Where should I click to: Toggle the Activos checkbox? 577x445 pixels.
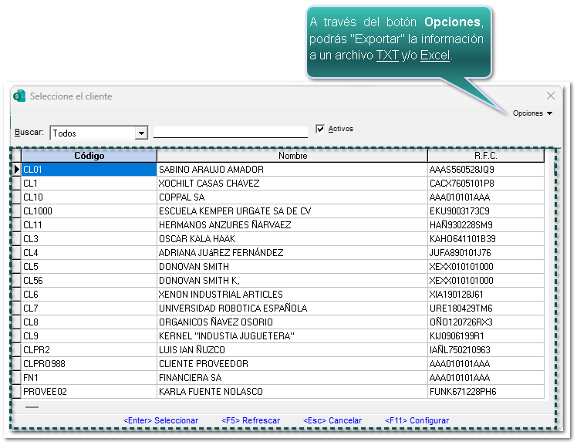click(x=320, y=130)
